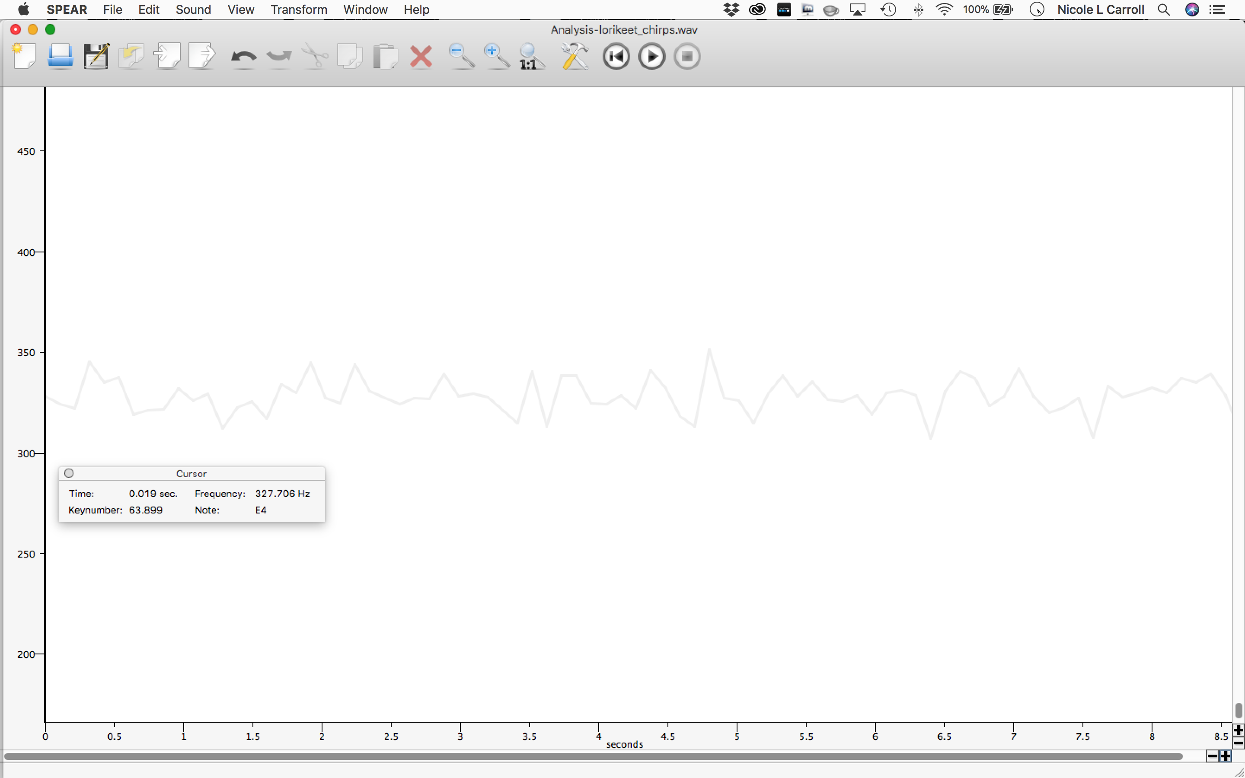Click the undo arrow icon
The height and width of the screenshot is (778, 1245).
[x=243, y=57]
